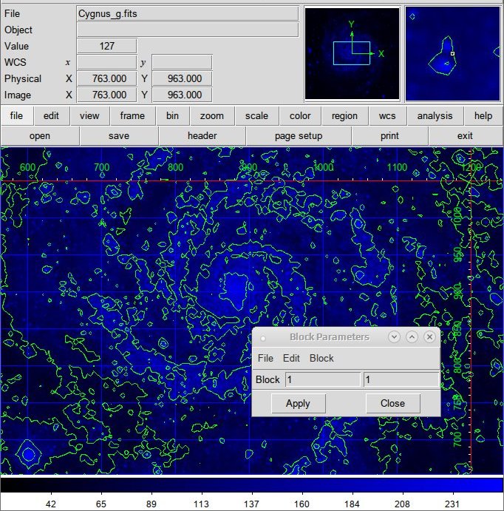
Task: Open the Edit menu in Block Parameters dialog
Action: (x=291, y=358)
